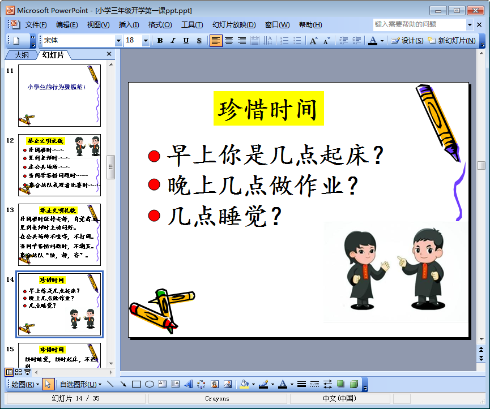The height and width of the screenshot is (409, 490).
Task: Insert Diagram or Organization Chart icon
Action: pos(202,384)
